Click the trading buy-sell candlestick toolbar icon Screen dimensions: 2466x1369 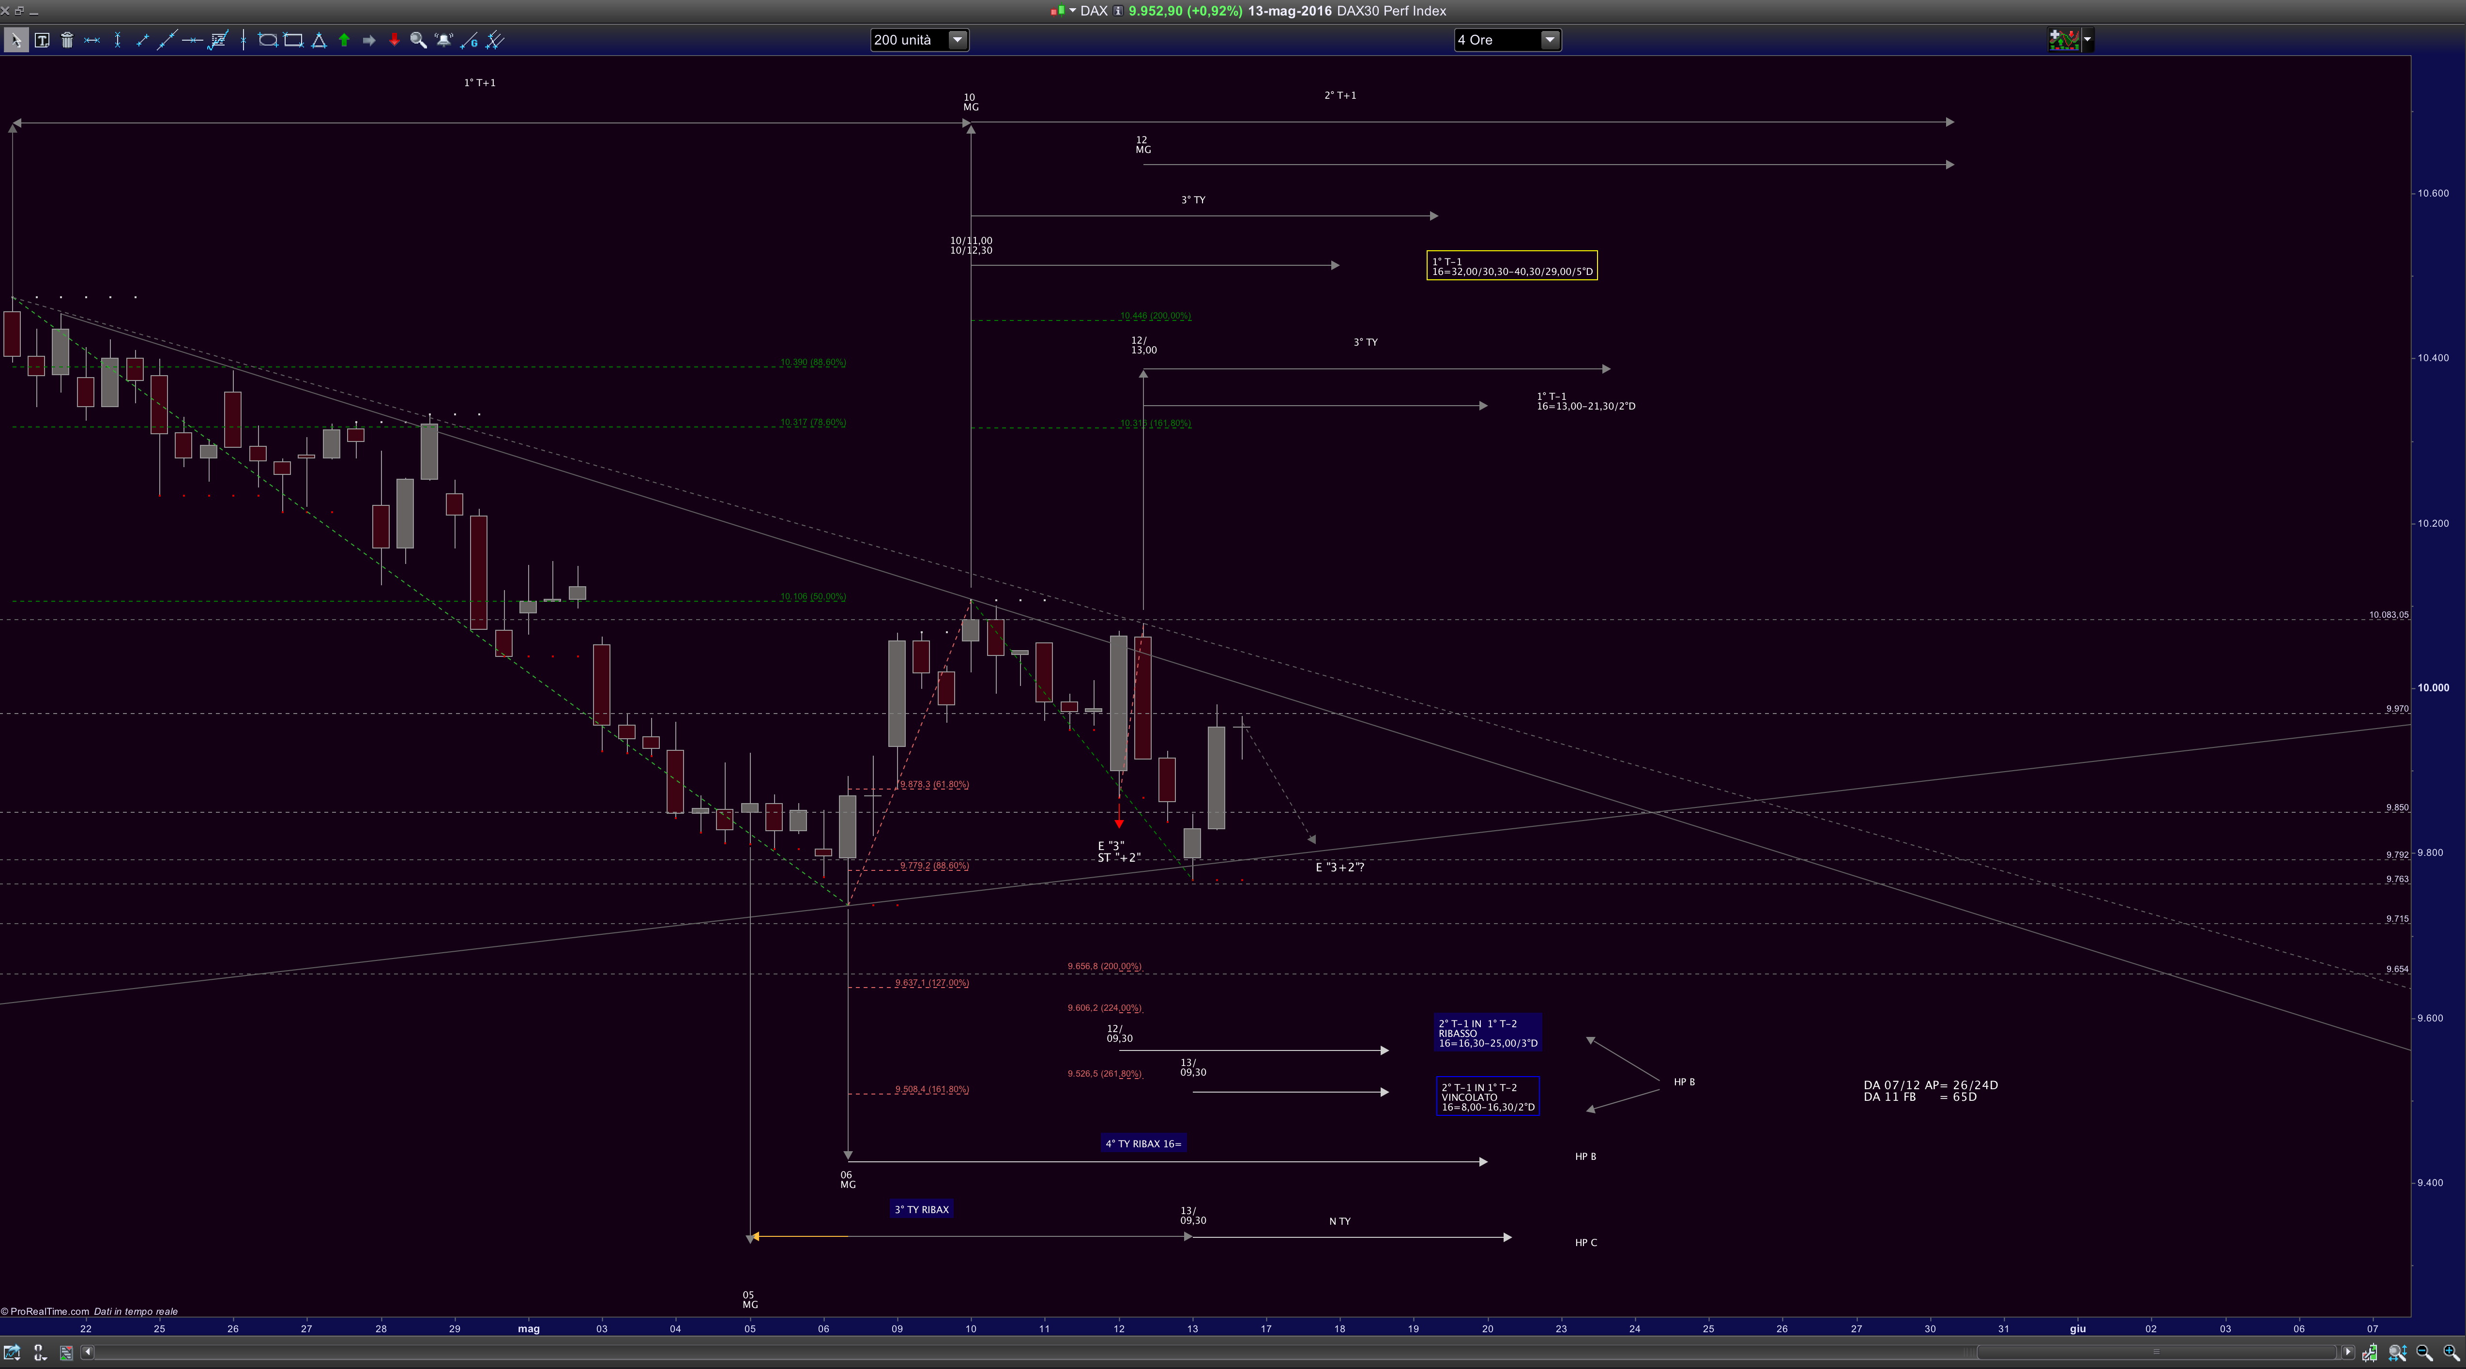(x=2064, y=39)
